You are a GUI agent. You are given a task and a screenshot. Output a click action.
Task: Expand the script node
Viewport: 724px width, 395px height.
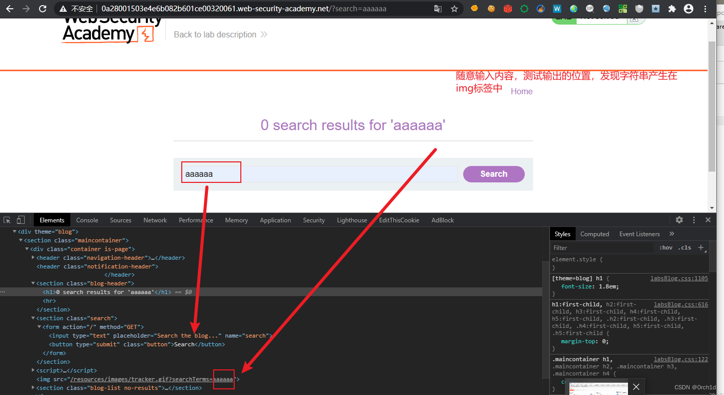33,370
